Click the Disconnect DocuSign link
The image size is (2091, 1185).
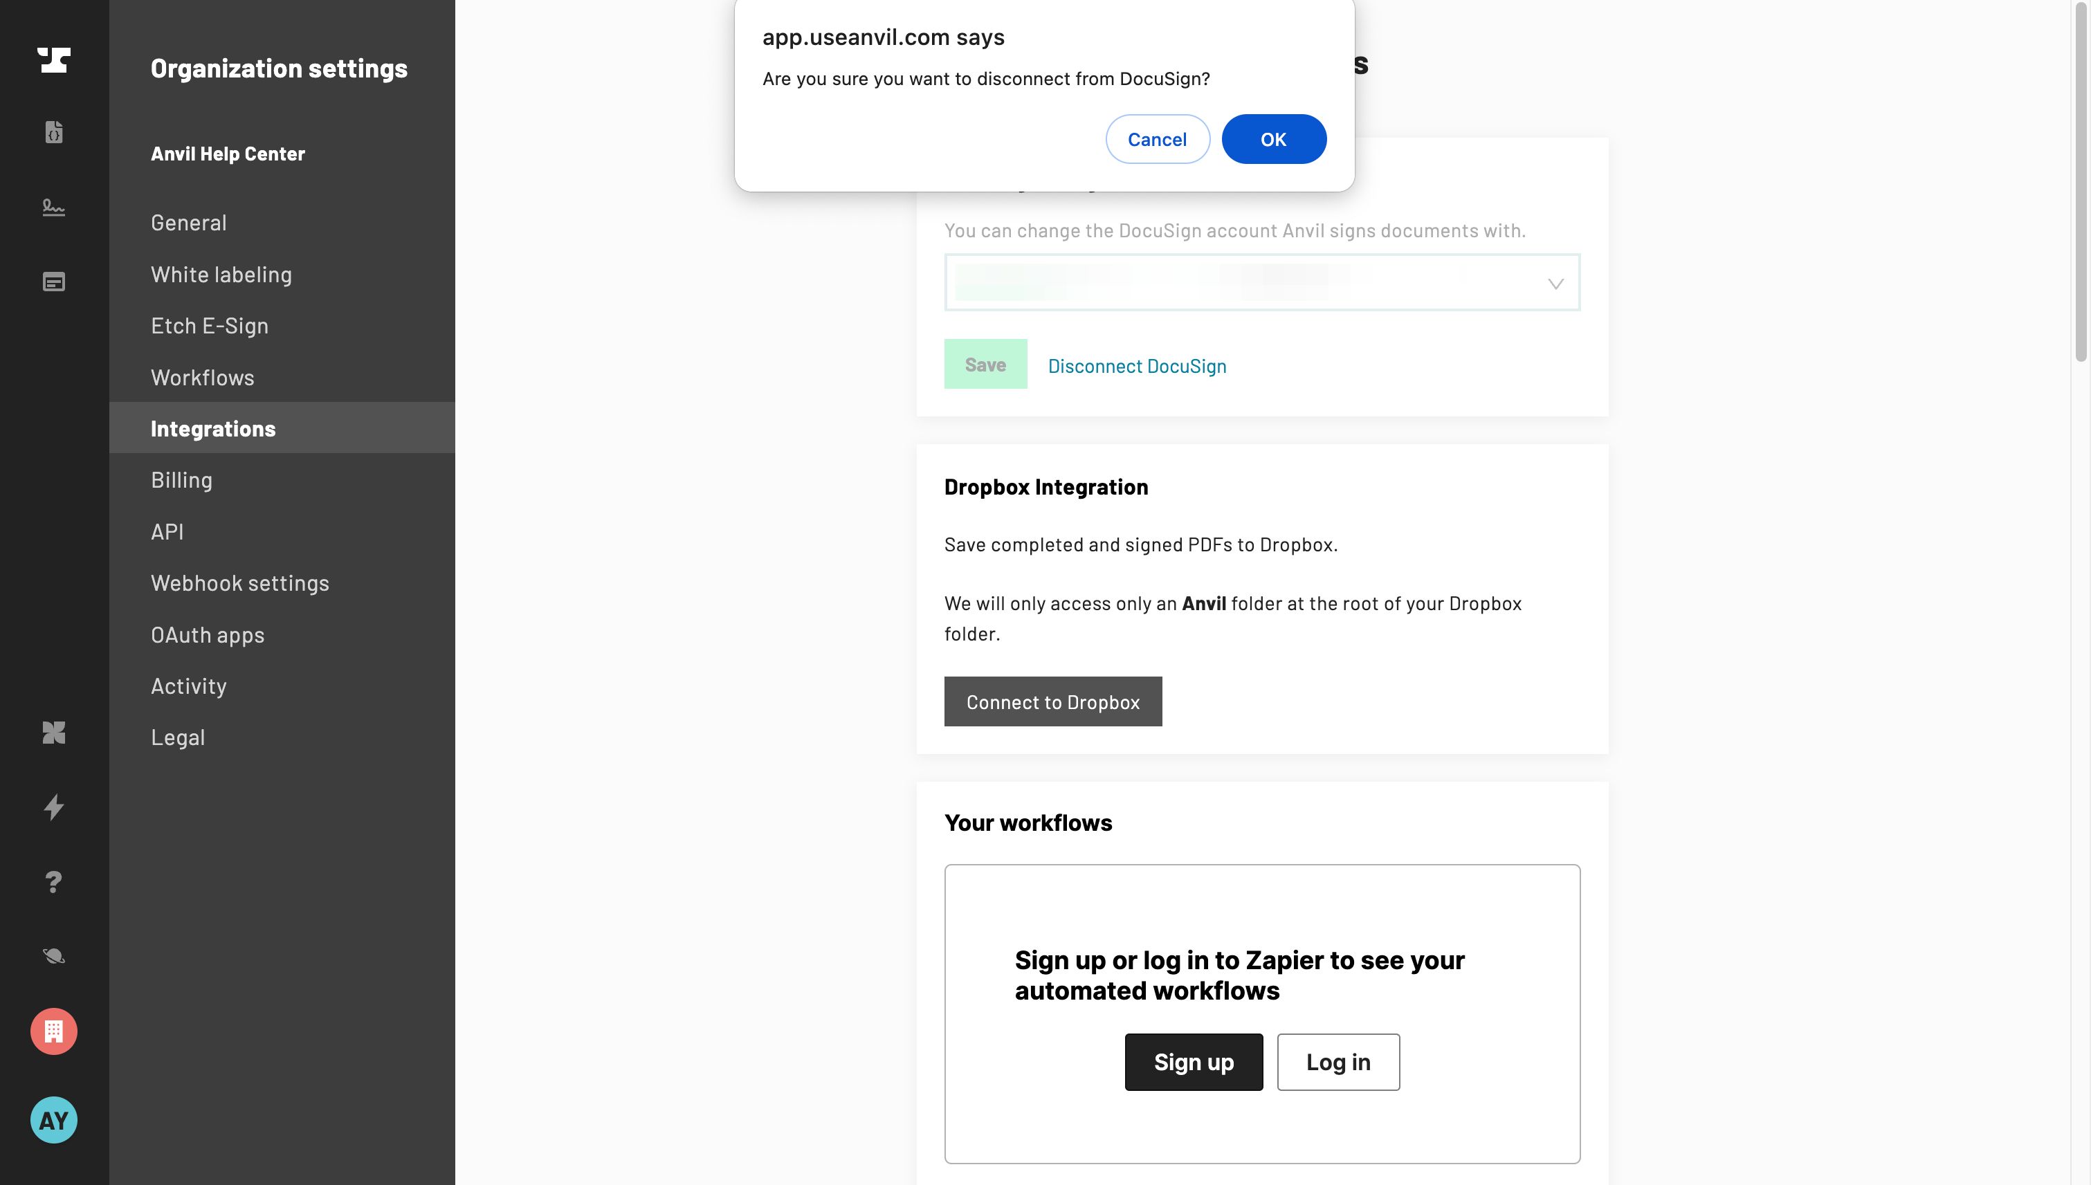1136,366
